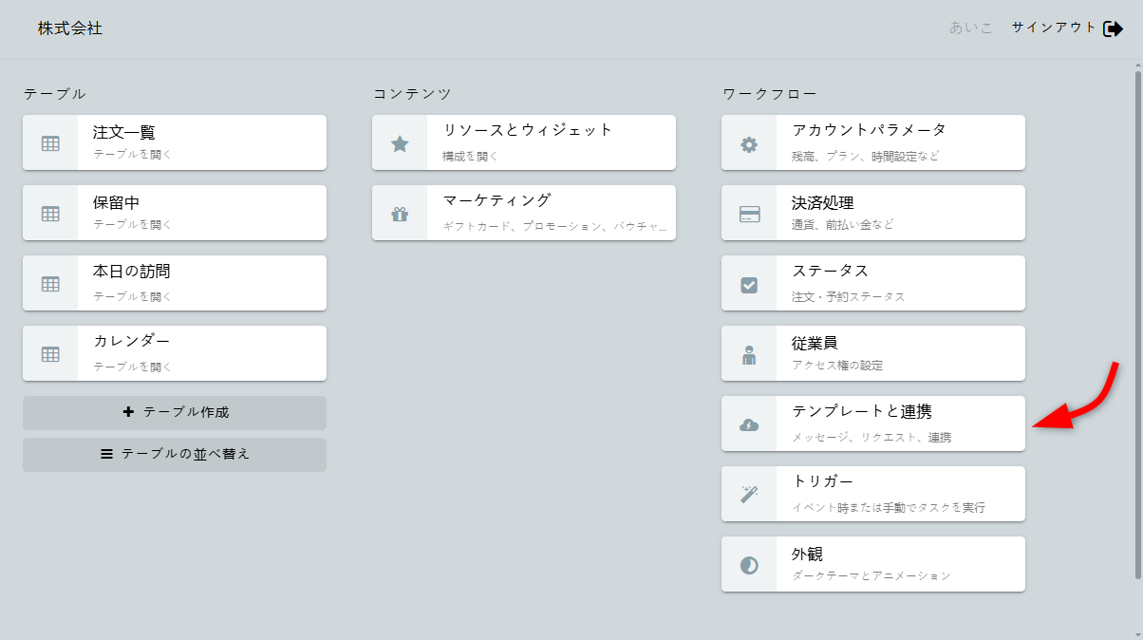Click the gift icon for マーケティング
The width and height of the screenshot is (1143, 640).
pos(400,214)
